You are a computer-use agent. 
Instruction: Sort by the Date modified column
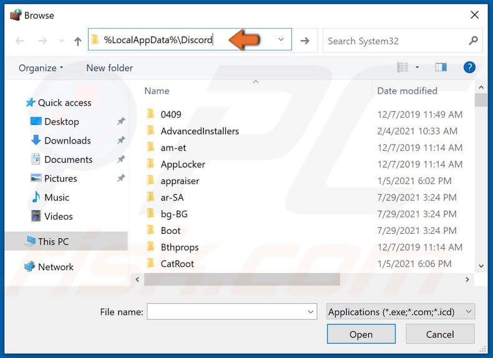[407, 91]
